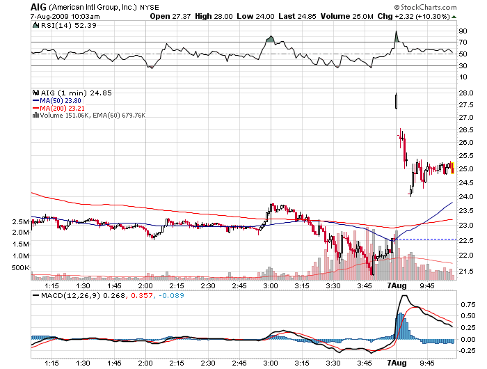Click the red 0.357 MACD signal value
The height and width of the screenshot is (369, 487).
pyautogui.click(x=142, y=296)
